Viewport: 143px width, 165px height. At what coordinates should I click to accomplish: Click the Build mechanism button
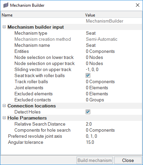point(95,160)
